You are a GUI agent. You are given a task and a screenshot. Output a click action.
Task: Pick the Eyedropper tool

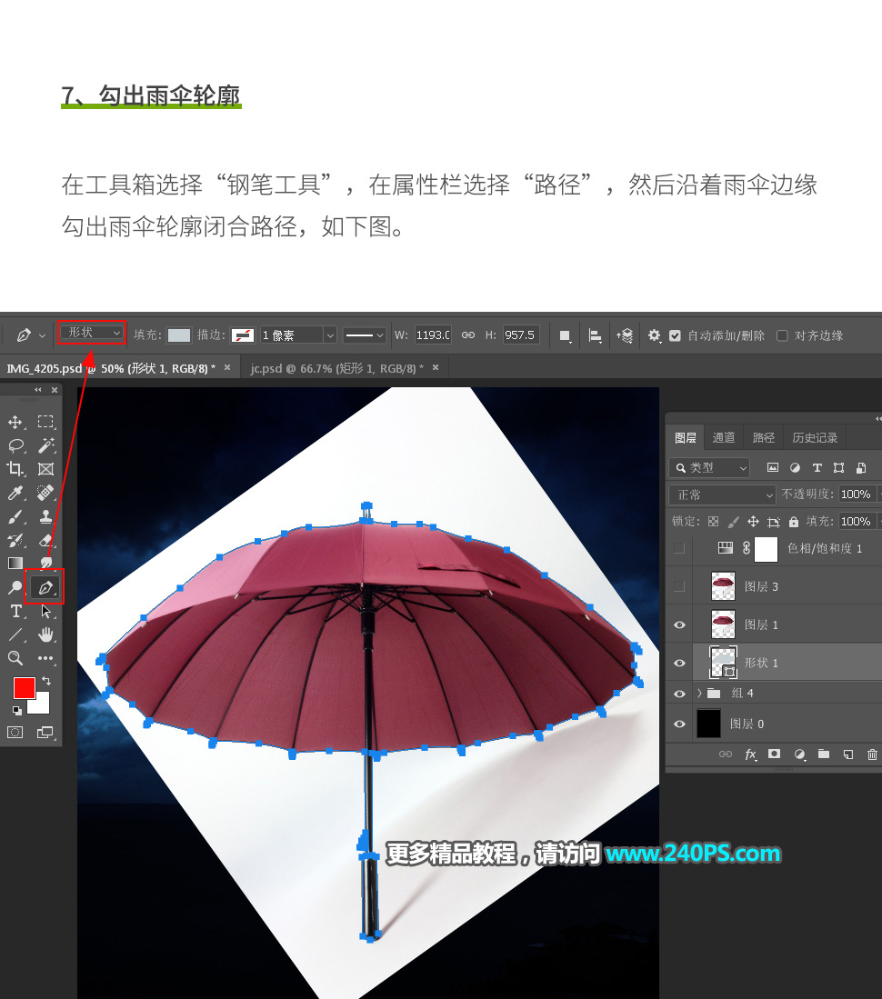point(14,493)
